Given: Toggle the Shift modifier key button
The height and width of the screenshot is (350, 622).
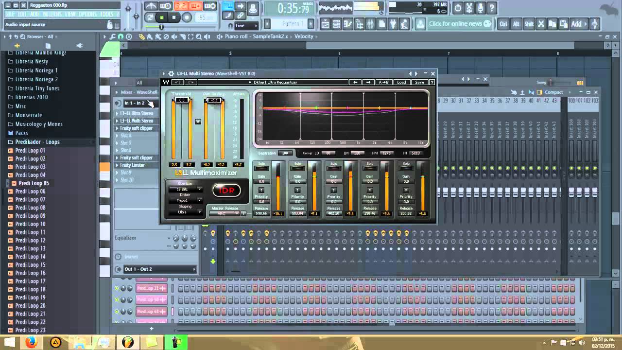Looking at the screenshot, I should coord(529,24).
